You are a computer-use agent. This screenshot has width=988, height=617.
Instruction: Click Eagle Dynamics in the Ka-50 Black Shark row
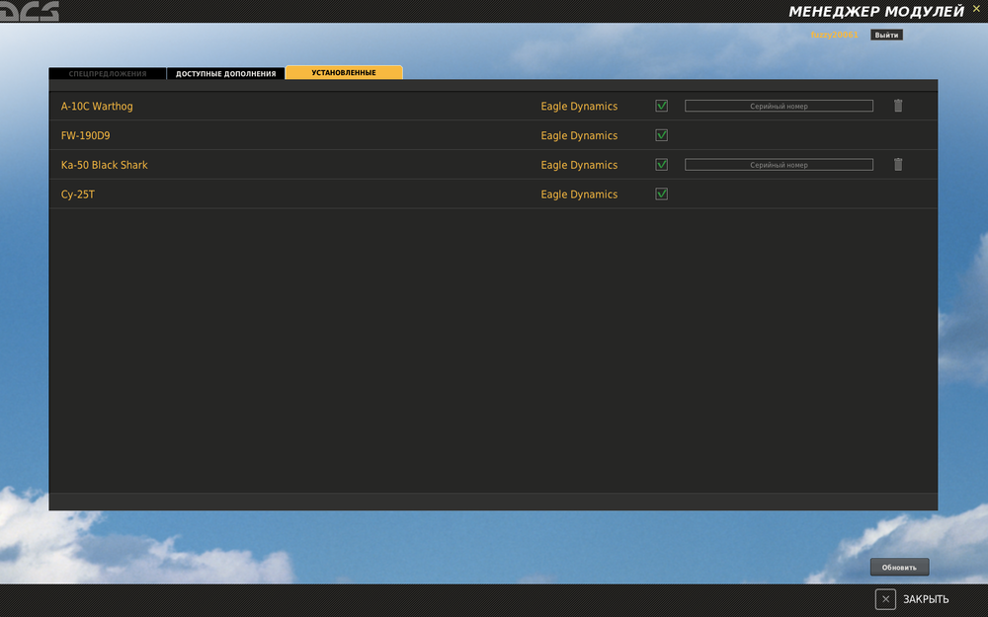[579, 165]
